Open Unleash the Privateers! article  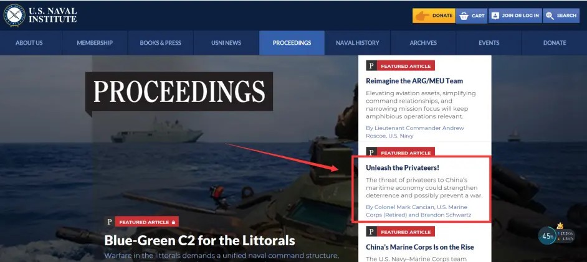[403, 168]
